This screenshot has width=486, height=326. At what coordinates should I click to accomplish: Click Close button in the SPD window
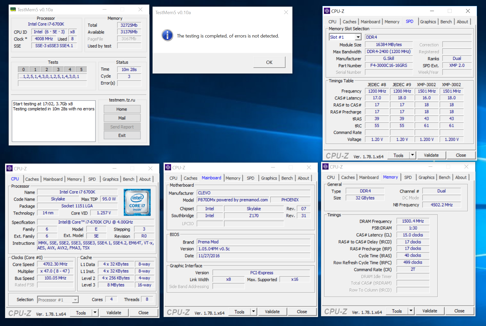tap(461, 155)
